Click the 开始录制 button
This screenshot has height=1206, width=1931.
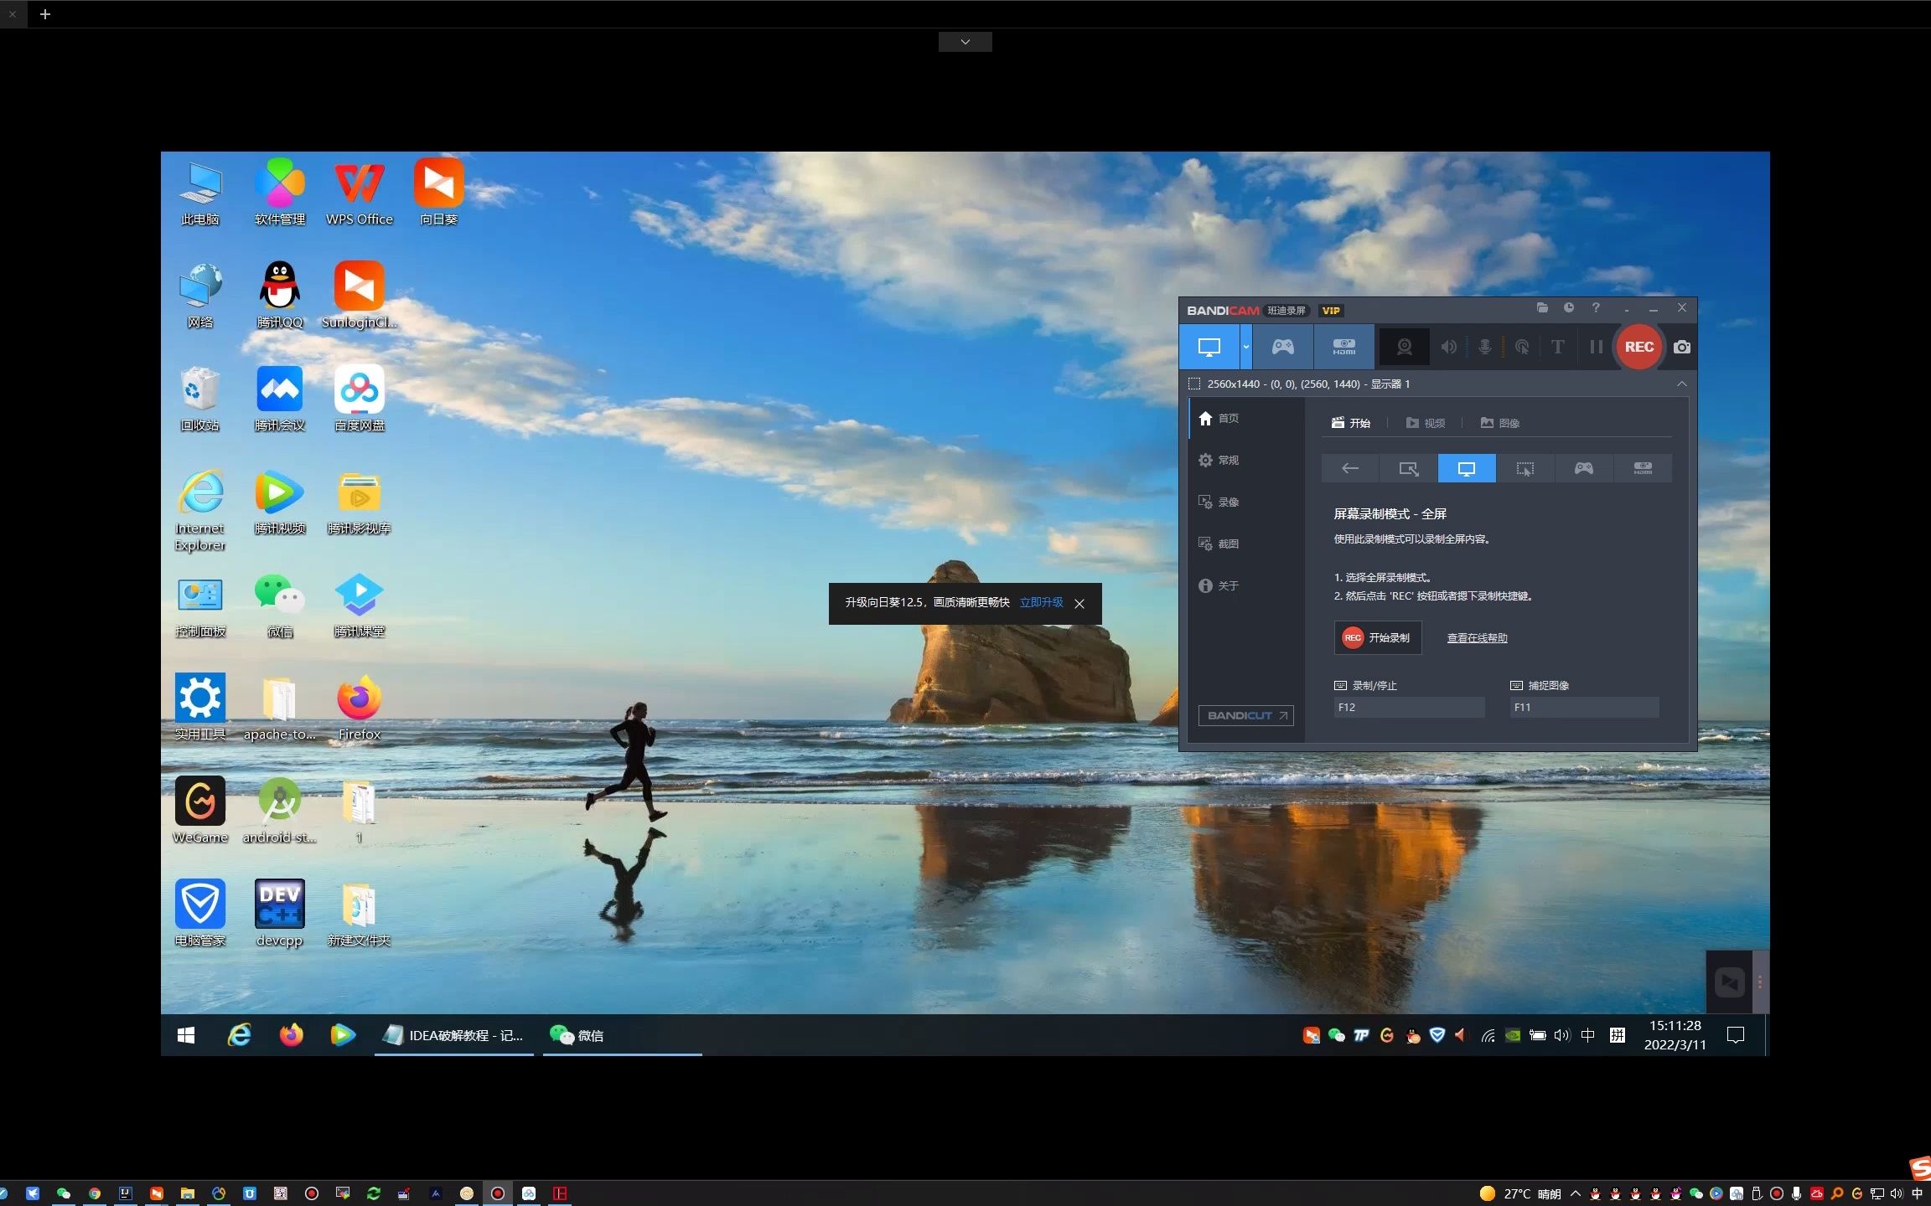coord(1377,637)
